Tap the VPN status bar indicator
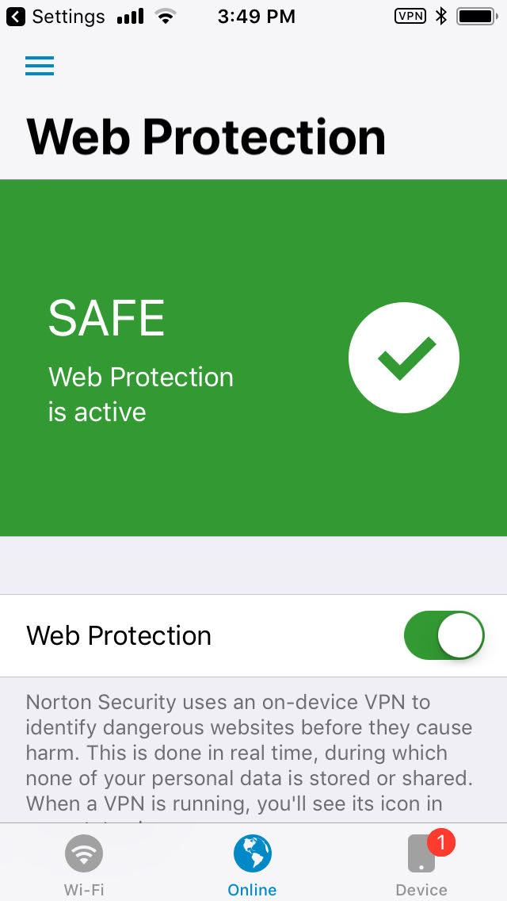The image size is (507, 901). point(410,16)
